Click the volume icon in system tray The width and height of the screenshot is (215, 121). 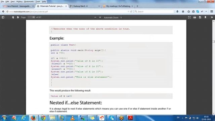[198, 118]
